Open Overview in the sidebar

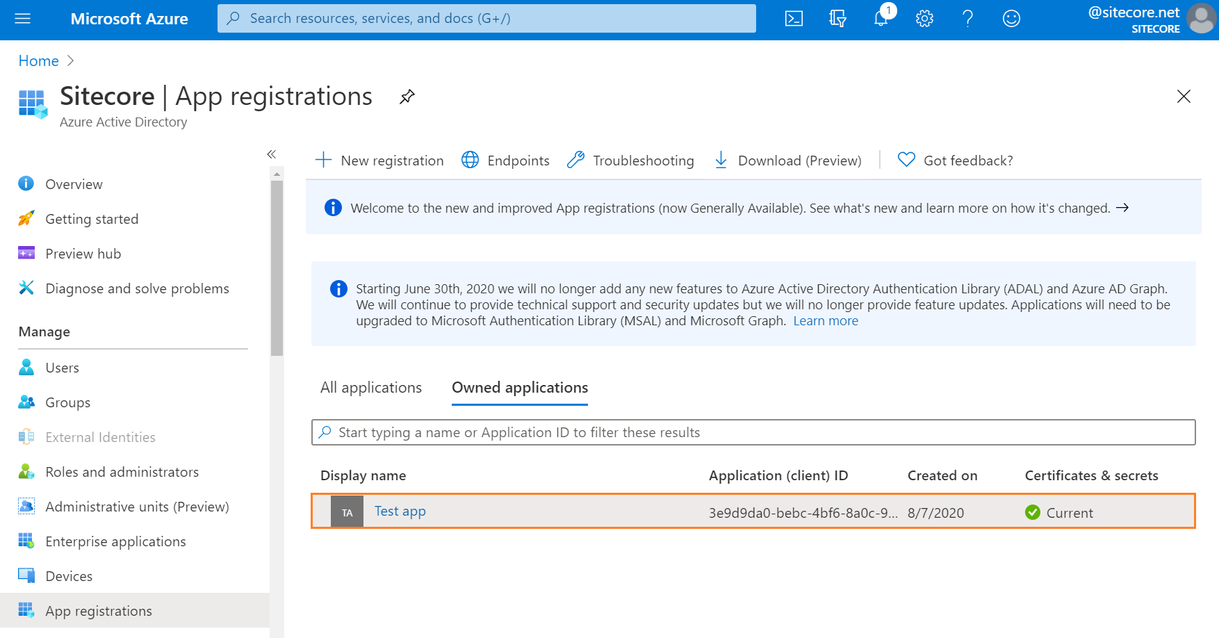coord(74,184)
